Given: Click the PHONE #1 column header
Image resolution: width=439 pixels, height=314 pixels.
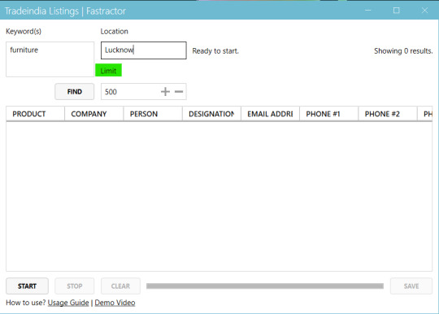Looking at the screenshot, I should pos(329,114).
